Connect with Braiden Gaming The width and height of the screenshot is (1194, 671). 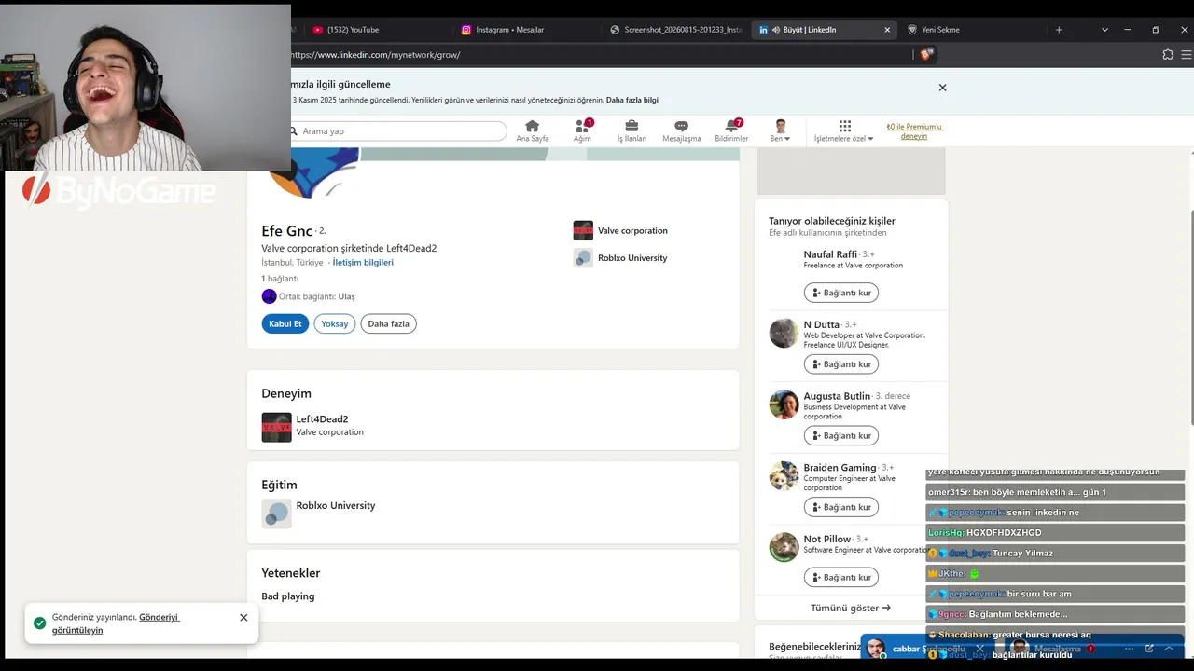pos(841,507)
